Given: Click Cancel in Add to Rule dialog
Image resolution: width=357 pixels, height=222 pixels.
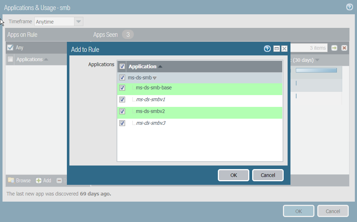Looking at the screenshot, I should pyautogui.click(x=268, y=175).
